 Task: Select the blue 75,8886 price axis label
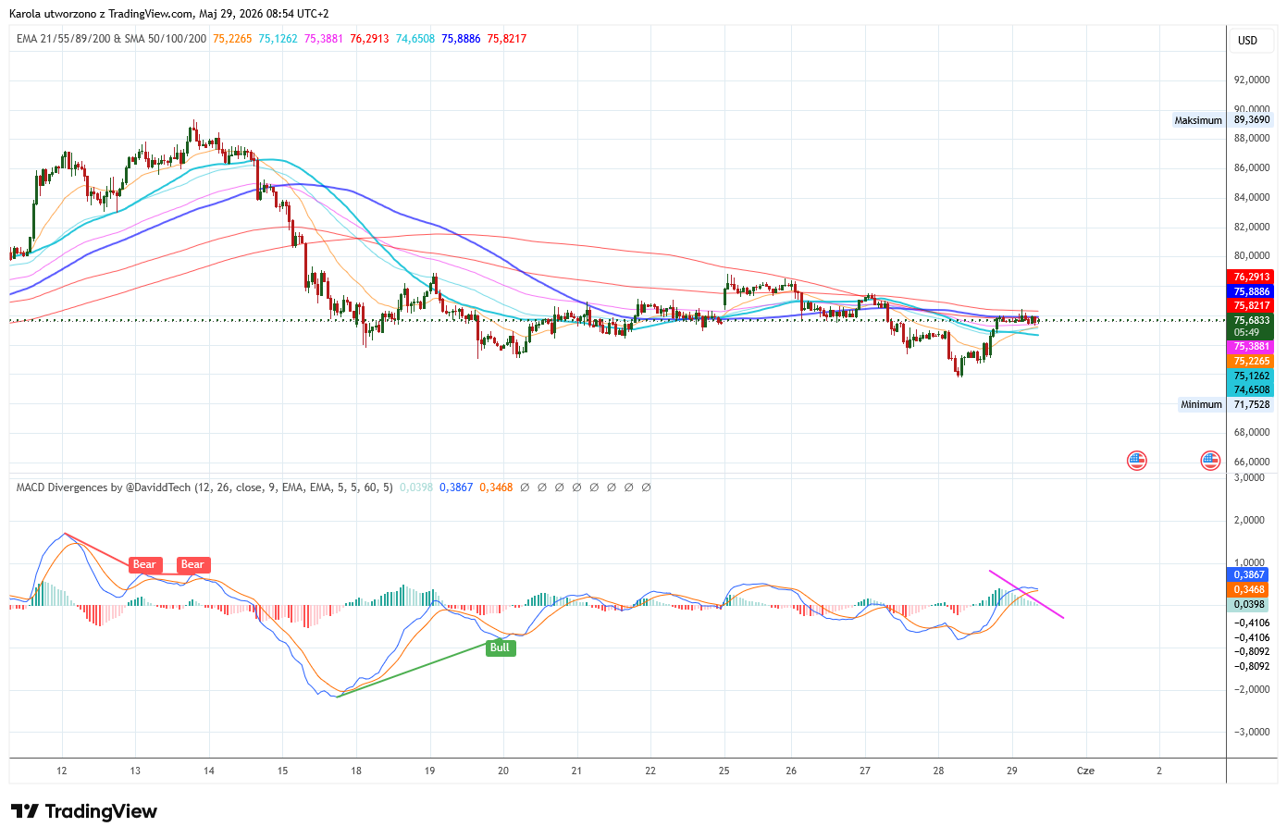1252,291
